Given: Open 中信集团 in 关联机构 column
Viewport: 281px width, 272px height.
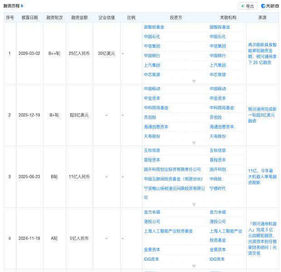Looking at the screenshot, I should click(218, 46).
